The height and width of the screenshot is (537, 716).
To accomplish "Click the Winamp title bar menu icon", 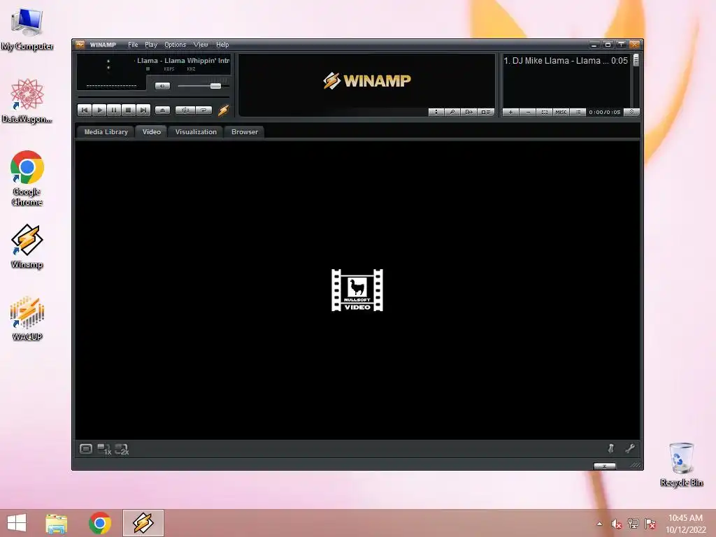I will 80,44.
